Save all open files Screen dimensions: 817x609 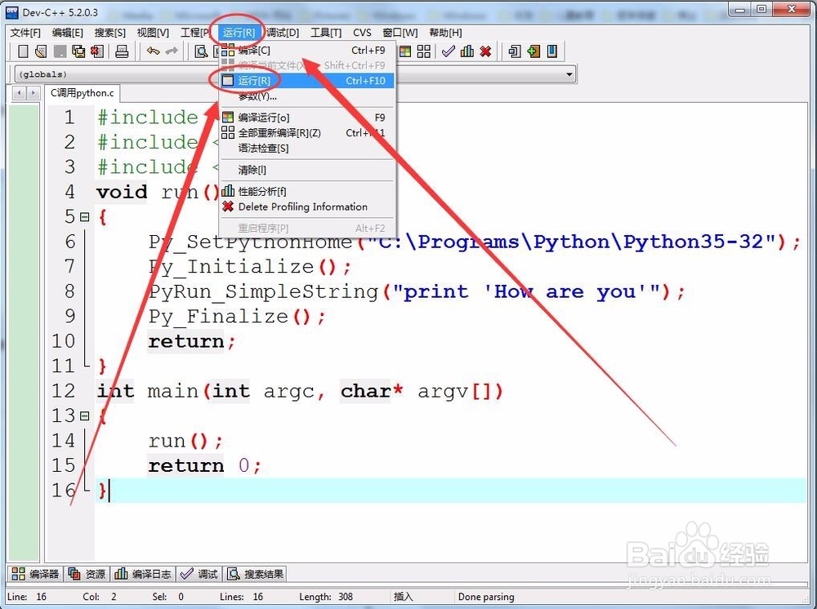coord(78,51)
